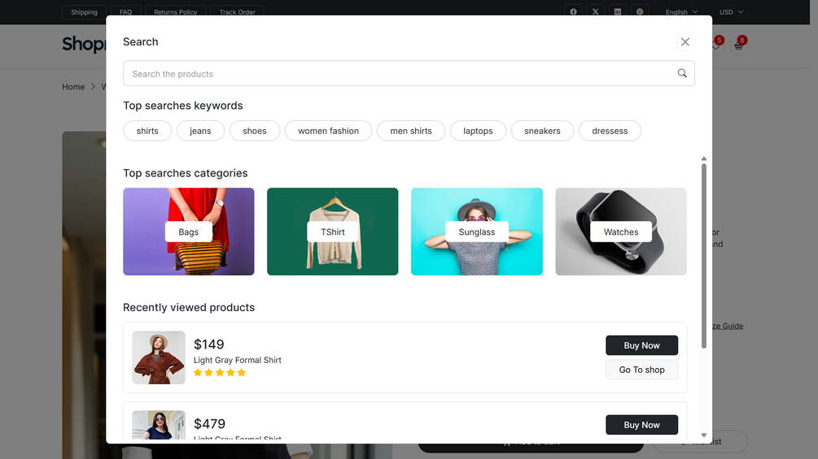This screenshot has height=459, width=818.
Task: Click the magnifier search icon
Action: 682,73
